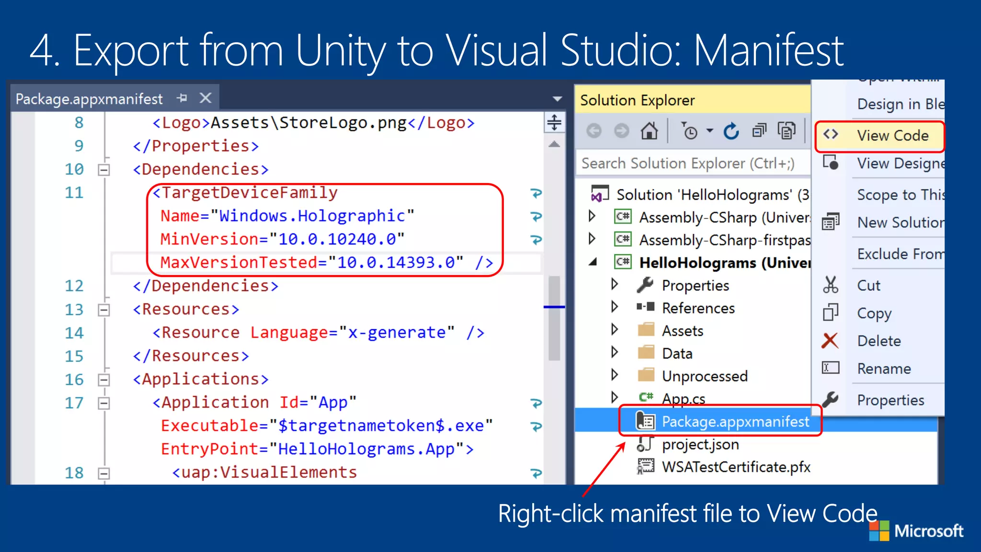Screen dimensions: 981x552
Task: Collapse the Applications element at line 16
Action: click(x=103, y=380)
